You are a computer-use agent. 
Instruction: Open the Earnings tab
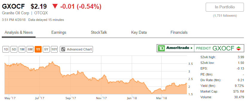59,33
